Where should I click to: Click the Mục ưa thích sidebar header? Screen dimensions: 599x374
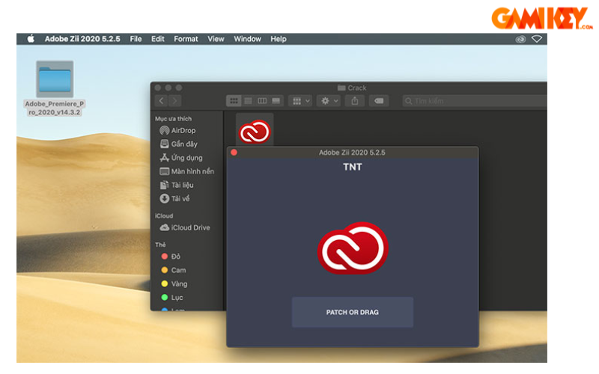(x=173, y=119)
